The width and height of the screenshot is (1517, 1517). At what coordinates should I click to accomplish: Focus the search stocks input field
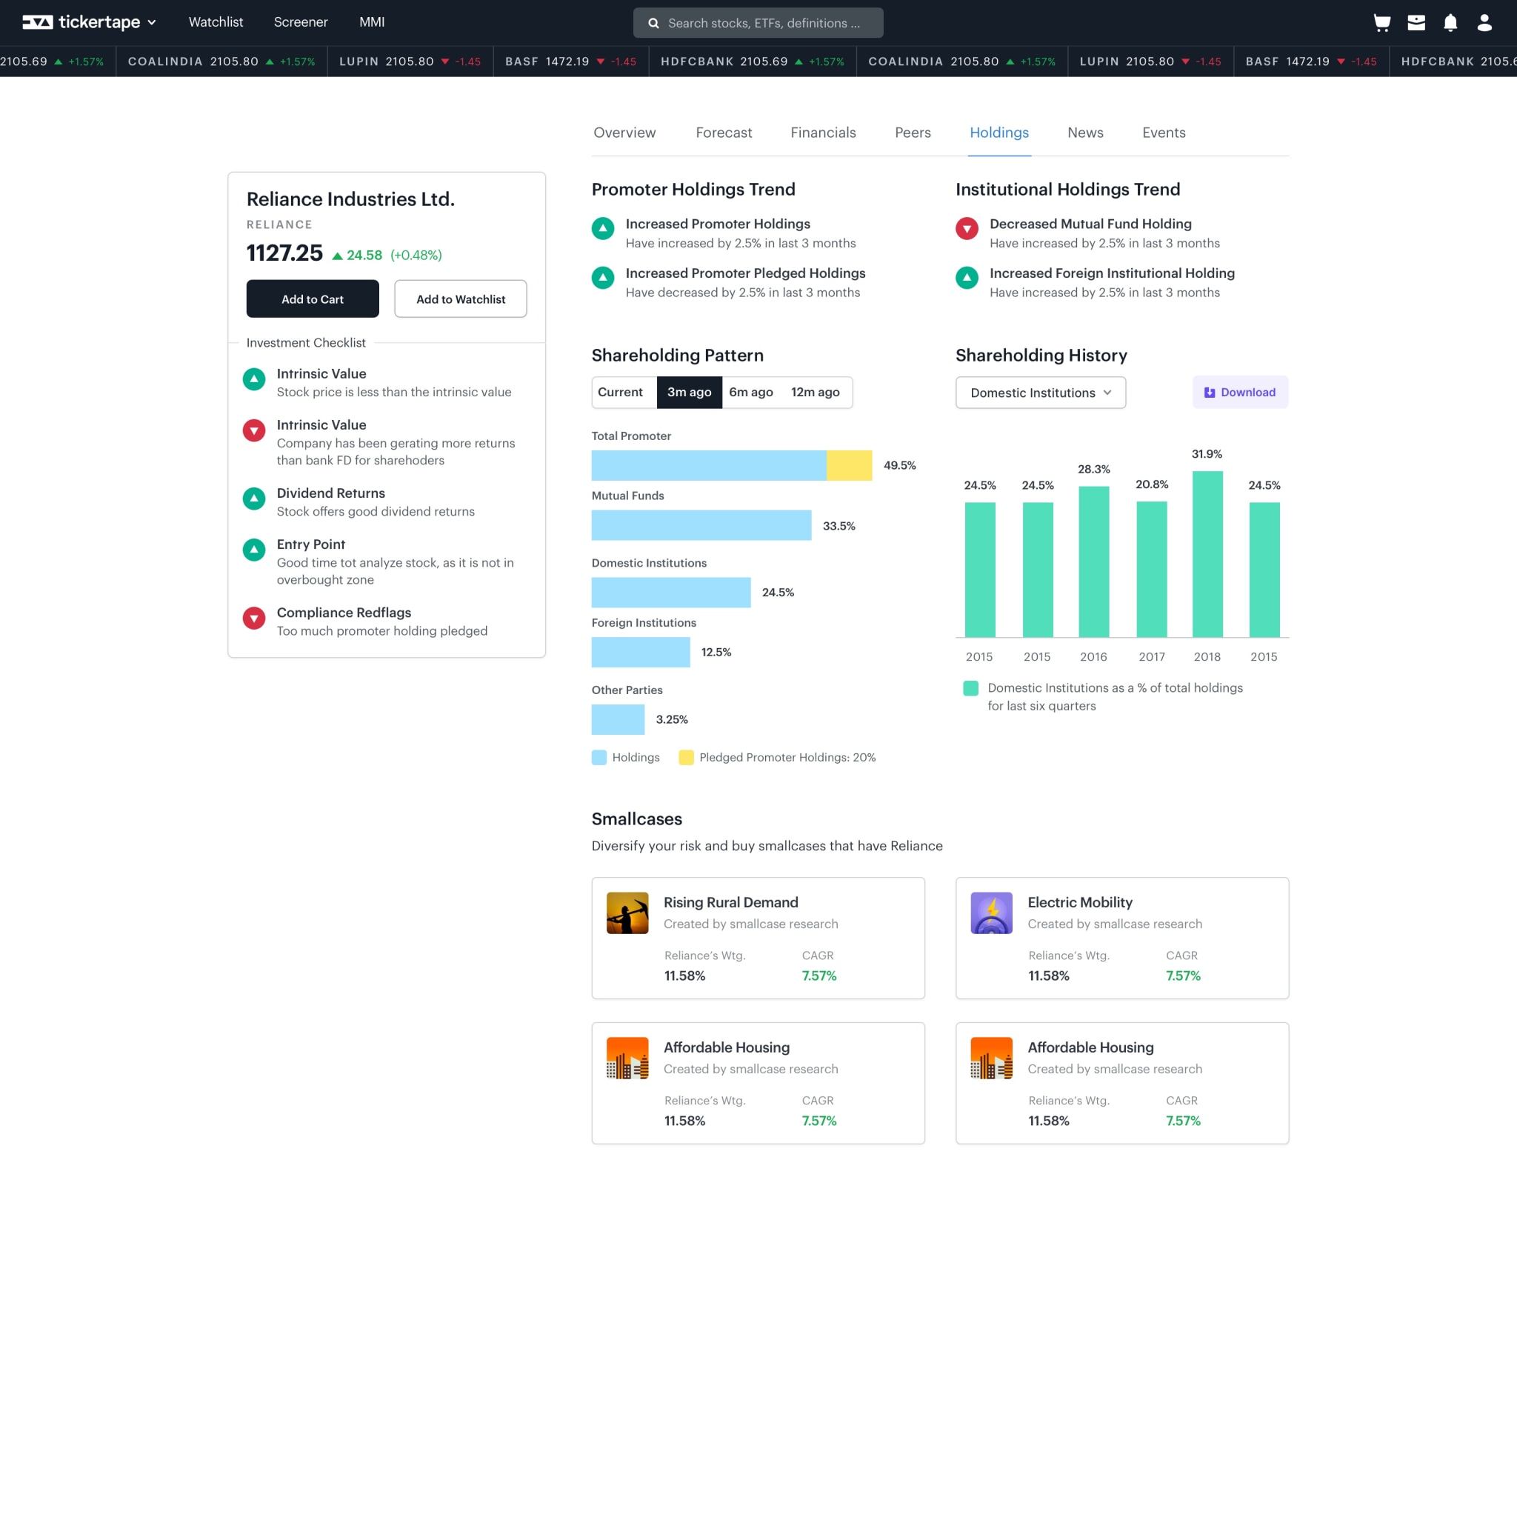pyautogui.click(x=758, y=24)
